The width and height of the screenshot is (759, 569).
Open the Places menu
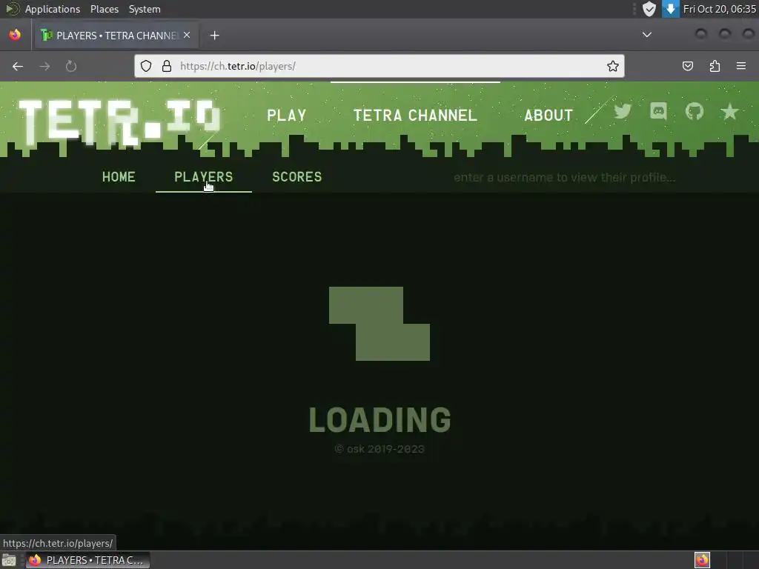pyautogui.click(x=105, y=9)
